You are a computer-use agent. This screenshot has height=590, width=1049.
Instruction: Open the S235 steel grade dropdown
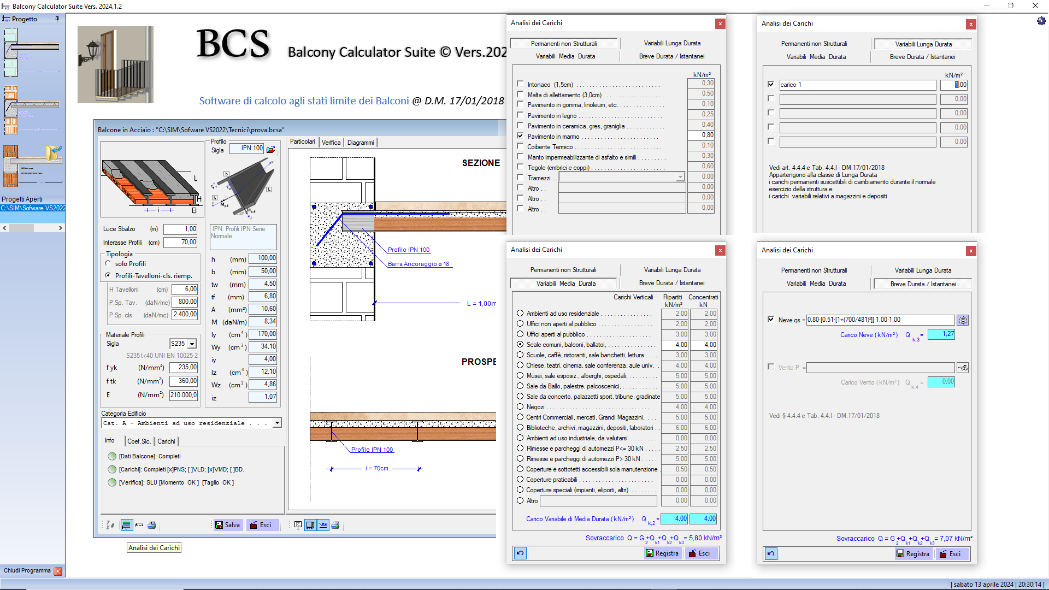(192, 344)
